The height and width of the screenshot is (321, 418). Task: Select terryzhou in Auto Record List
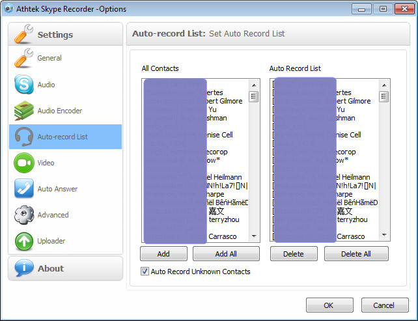pos(326,219)
